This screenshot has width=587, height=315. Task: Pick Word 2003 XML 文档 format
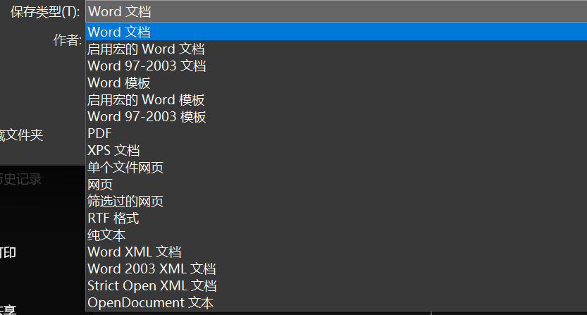click(336, 269)
